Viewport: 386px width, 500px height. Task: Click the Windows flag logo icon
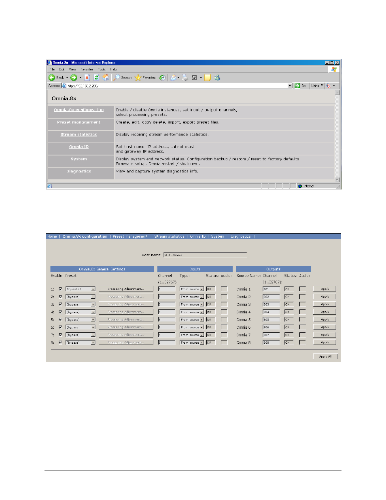point(334,69)
